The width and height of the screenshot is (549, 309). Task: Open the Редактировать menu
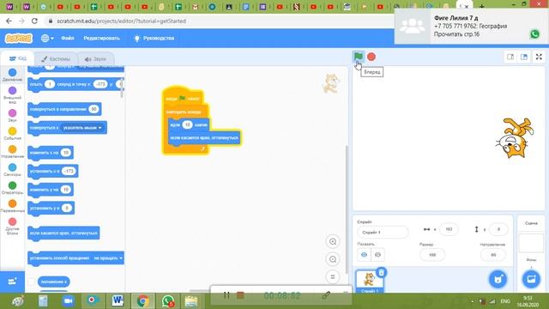101,38
